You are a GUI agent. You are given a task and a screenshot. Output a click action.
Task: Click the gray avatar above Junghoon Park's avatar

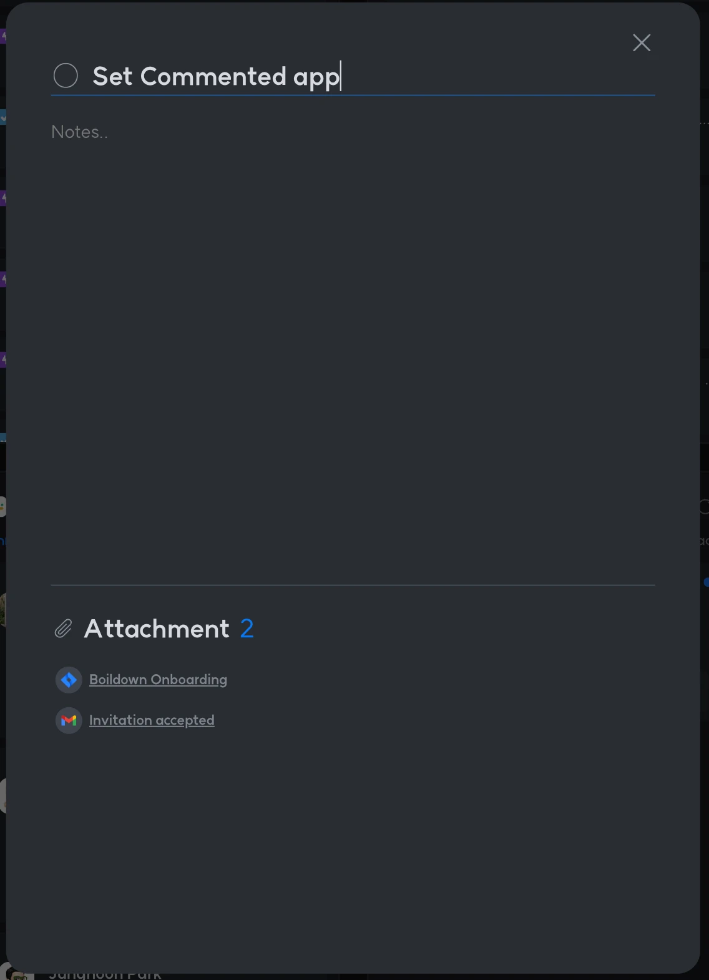[x=3, y=795]
